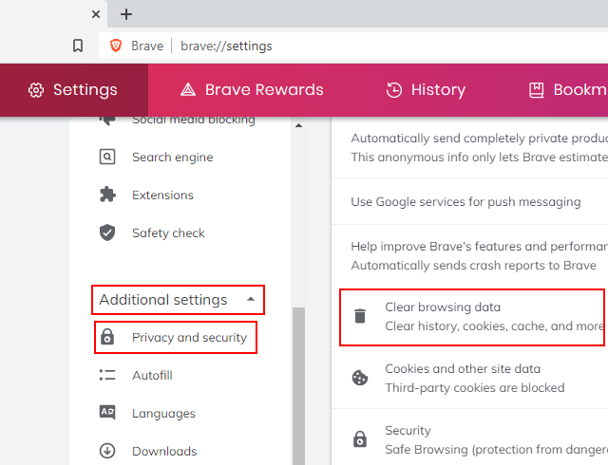608x465 pixels.
Task: Click the cookie icon
Action: tap(360, 378)
